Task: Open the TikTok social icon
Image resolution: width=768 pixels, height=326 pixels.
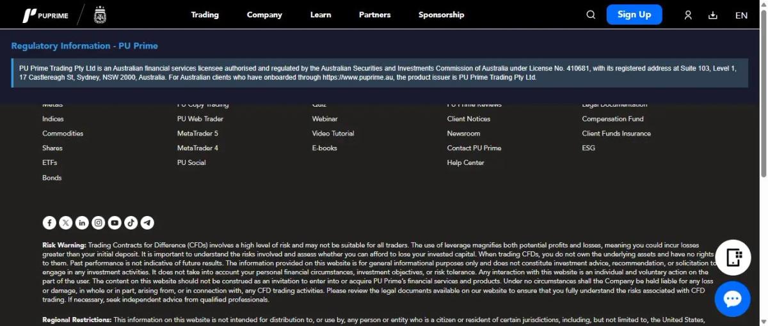Action: click(x=131, y=222)
